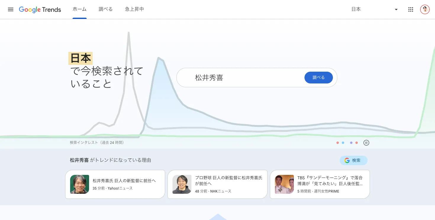Click the 松井秀喜 がトレンドになっている理由 heading

110,160
